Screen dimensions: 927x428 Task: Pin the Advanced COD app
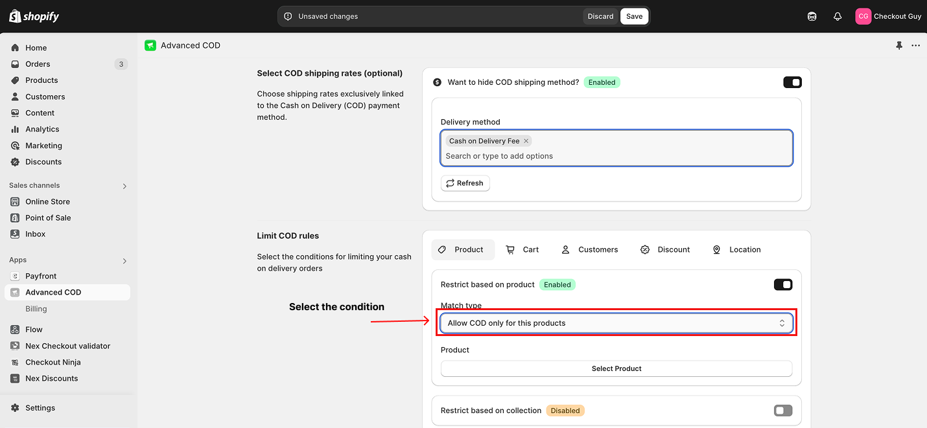[x=898, y=45]
